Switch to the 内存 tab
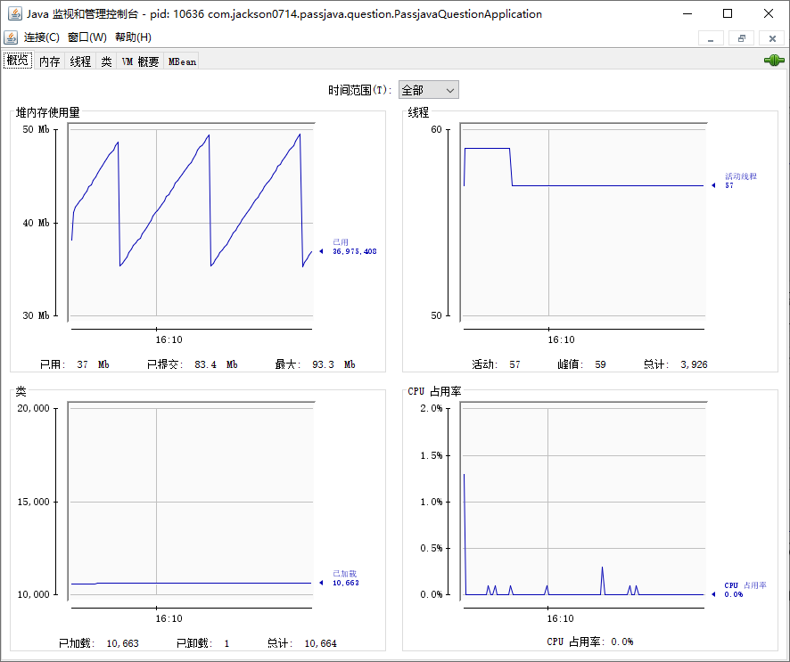The image size is (790, 662). click(x=50, y=61)
